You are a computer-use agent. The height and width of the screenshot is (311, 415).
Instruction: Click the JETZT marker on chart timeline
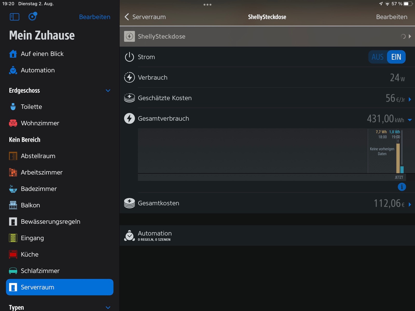[399, 177]
